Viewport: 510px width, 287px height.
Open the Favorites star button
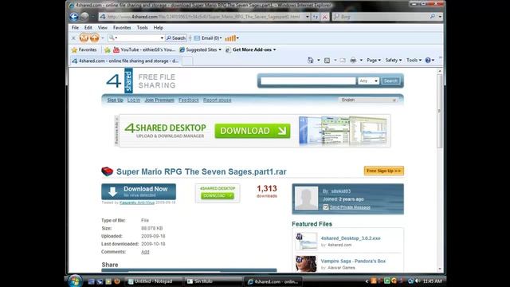click(84, 49)
